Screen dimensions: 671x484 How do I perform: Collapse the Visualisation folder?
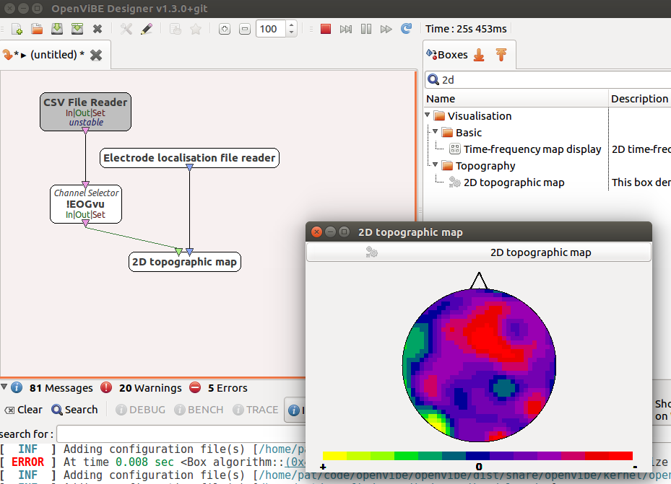point(428,115)
